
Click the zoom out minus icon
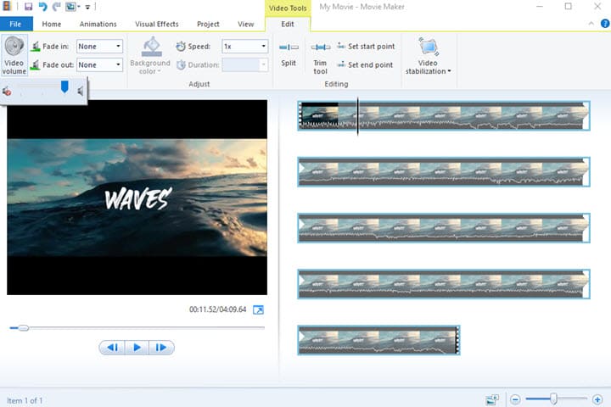[x=515, y=399]
